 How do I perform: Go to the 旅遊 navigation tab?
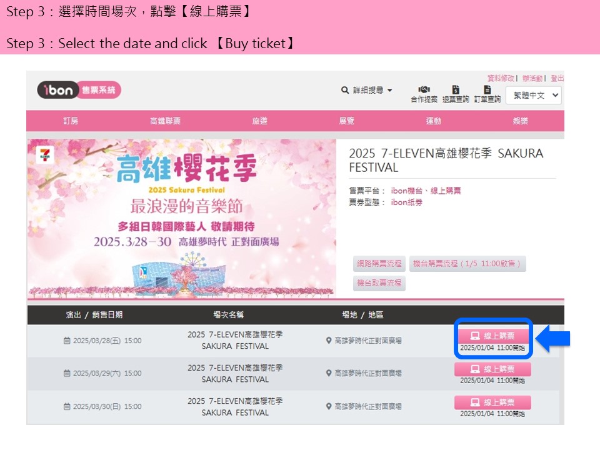pos(260,121)
